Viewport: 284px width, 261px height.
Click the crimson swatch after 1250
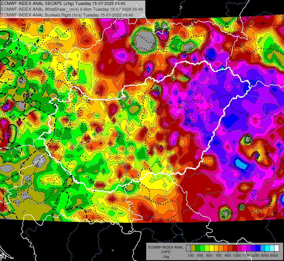(239, 248)
